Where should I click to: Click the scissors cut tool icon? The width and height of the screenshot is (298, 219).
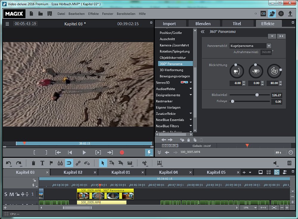pos(145,163)
